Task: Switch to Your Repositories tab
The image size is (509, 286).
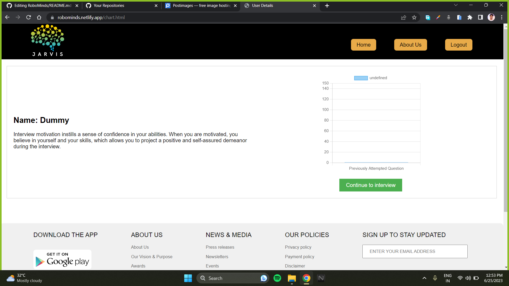Action: click(x=121, y=6)
